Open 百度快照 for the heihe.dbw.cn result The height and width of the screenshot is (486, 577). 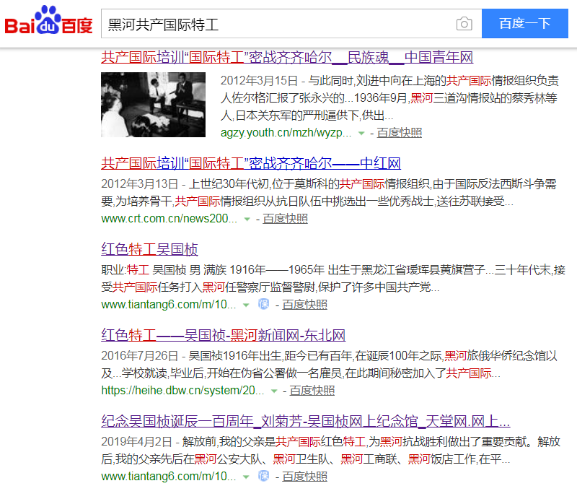point(312,390)
